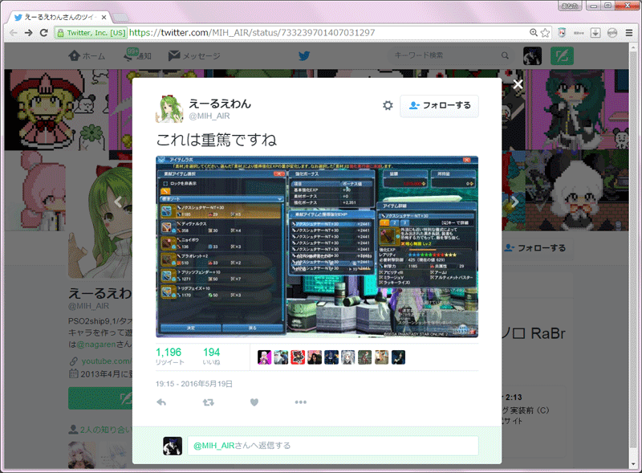This screenshot has height=473, width=642.
Task: Close the えーるえわん browser tab
Action: (x=104, y=17)
